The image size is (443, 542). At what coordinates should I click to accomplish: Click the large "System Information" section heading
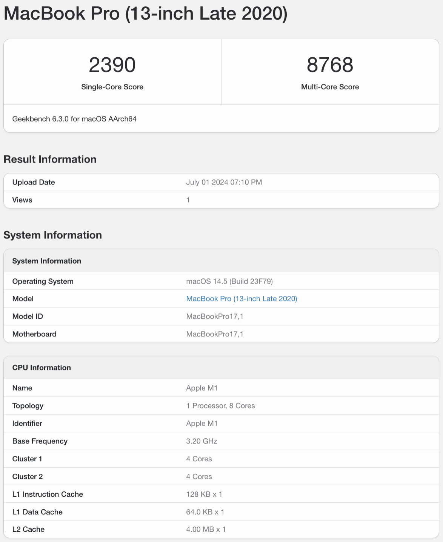tap(53, 235)
